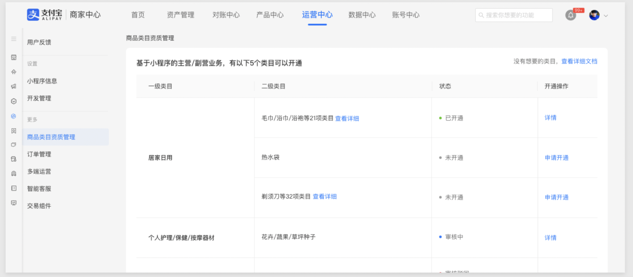Switch to the 数据中心 tab
The image size is (633, 277).
pyautogui.click(x=362, y=15)
